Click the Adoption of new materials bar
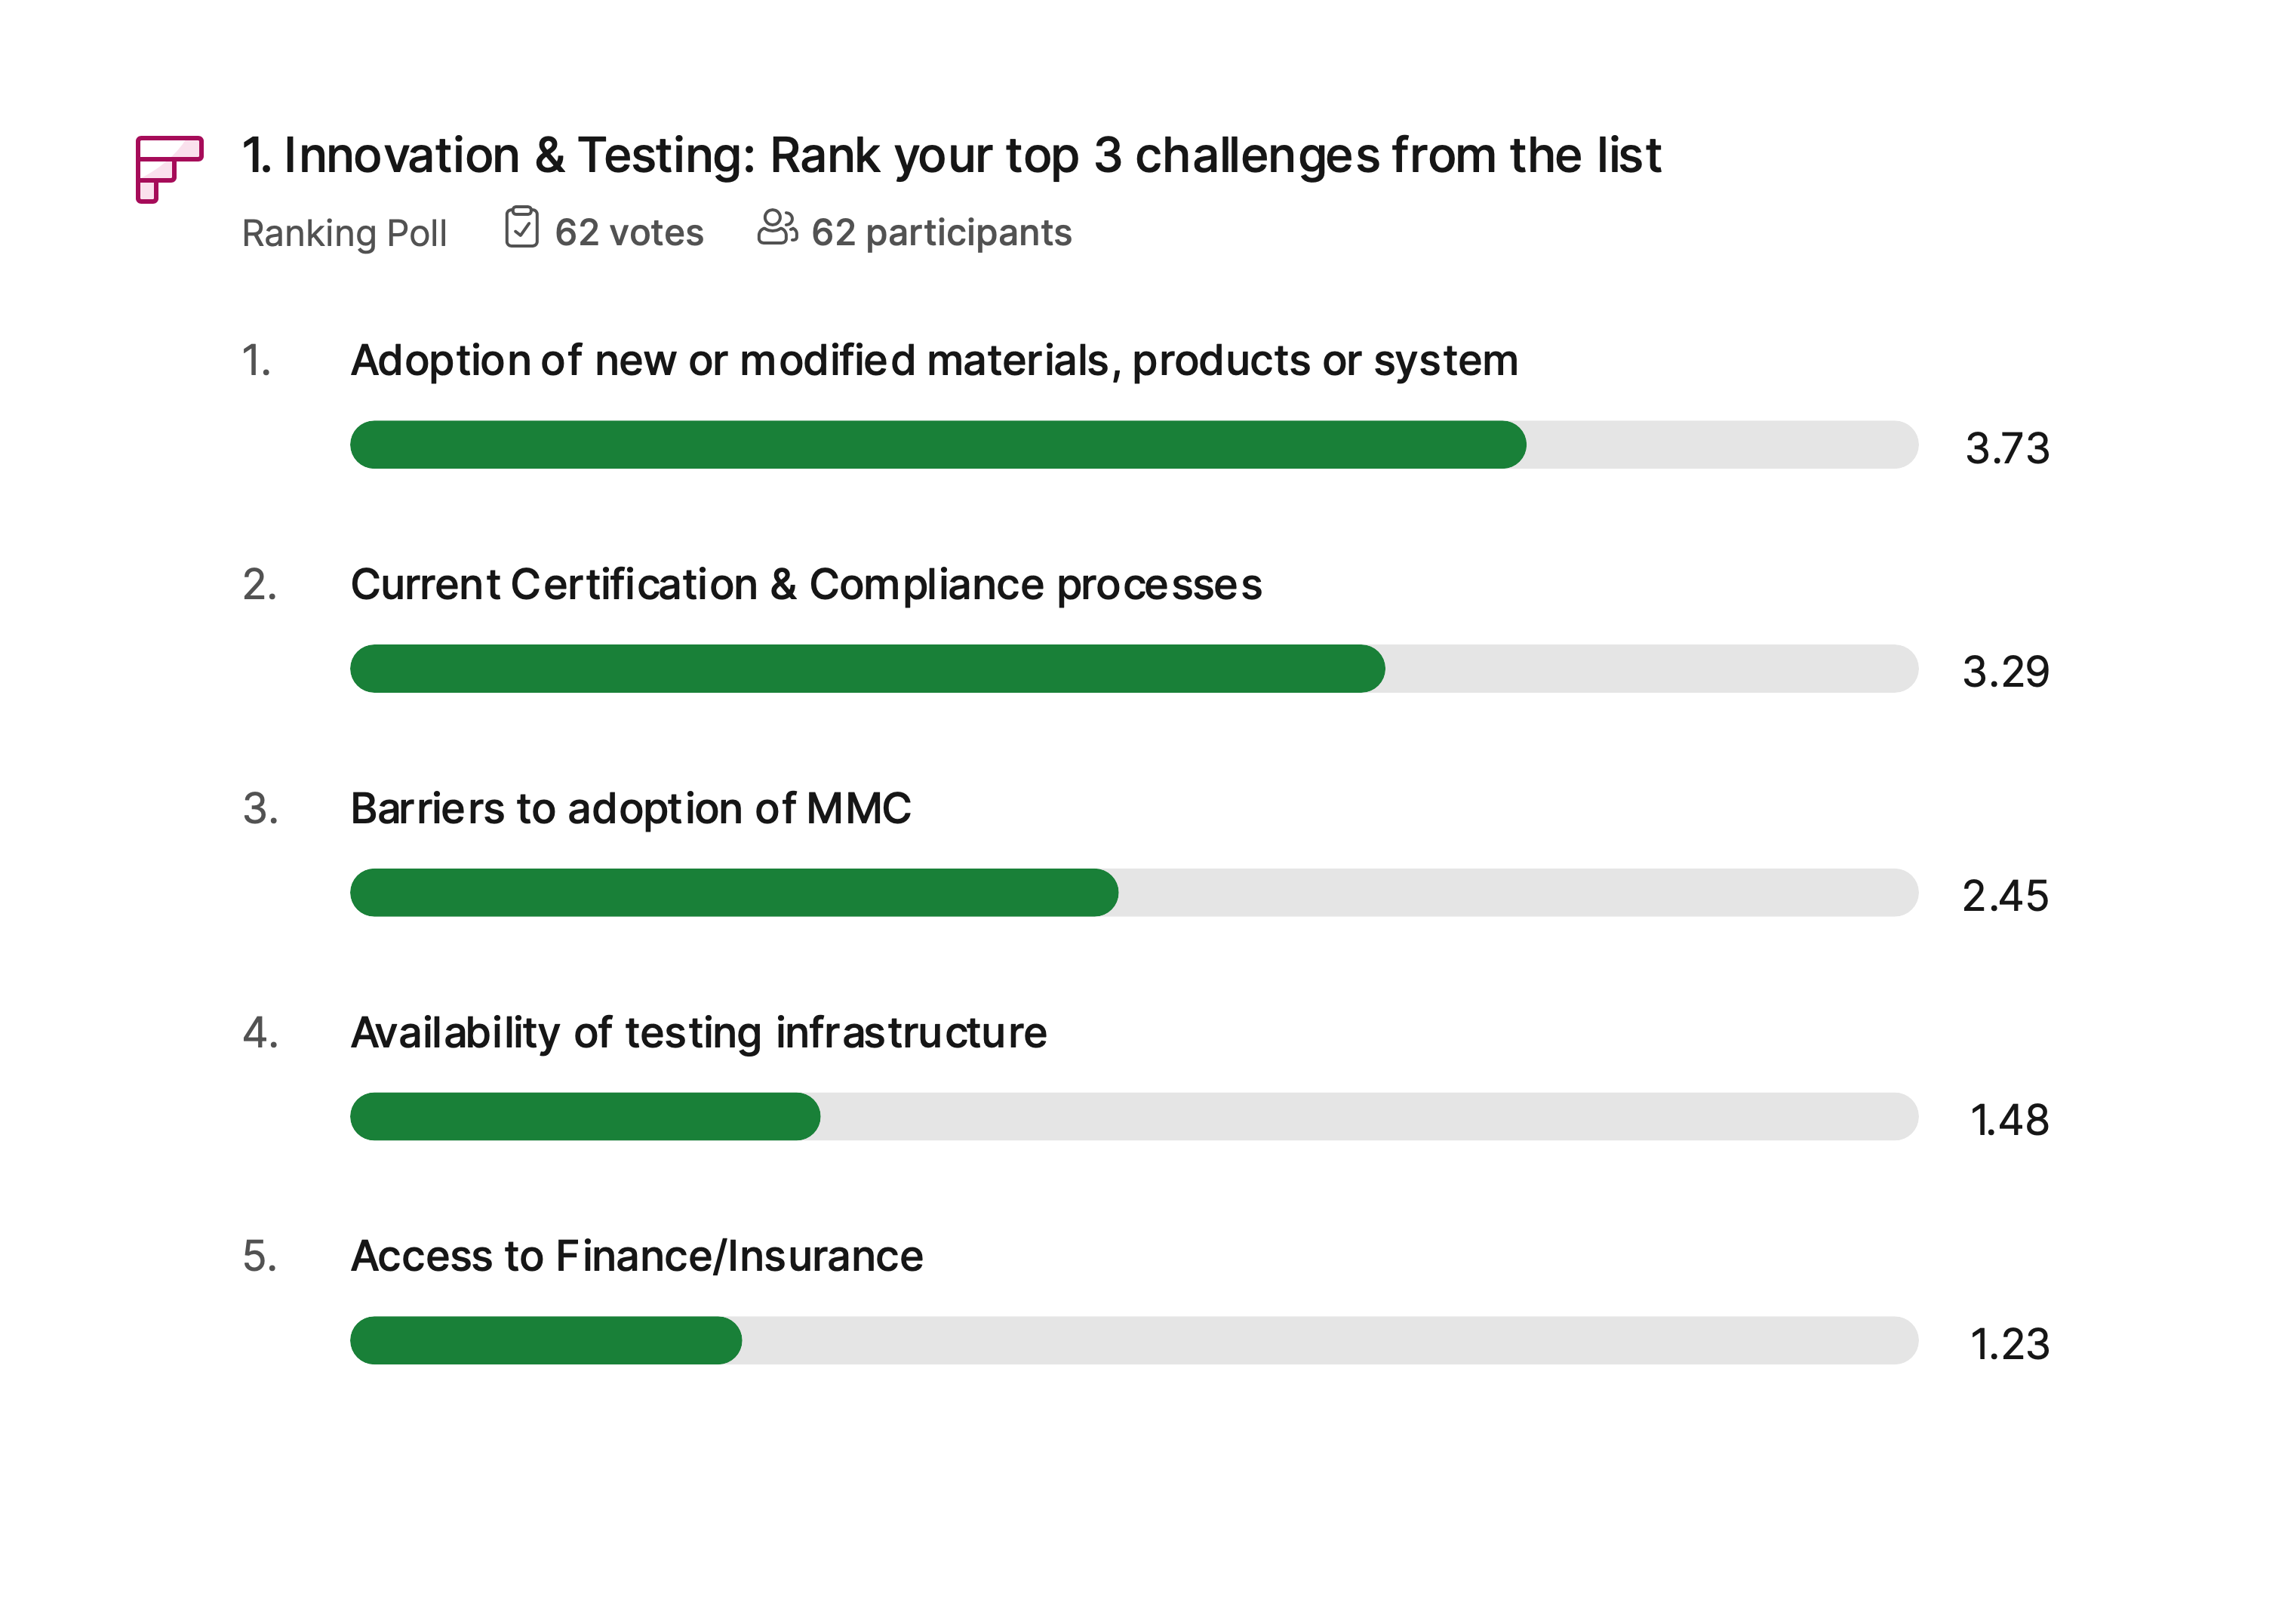The height and width of the screenshot is (1624, 2294). pyautogui.click(x=1133, y=445)
